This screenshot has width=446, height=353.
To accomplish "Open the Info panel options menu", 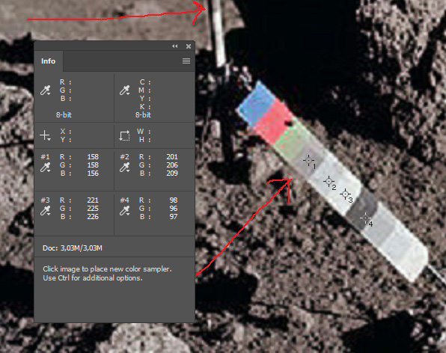I will (x=186, y=61).
